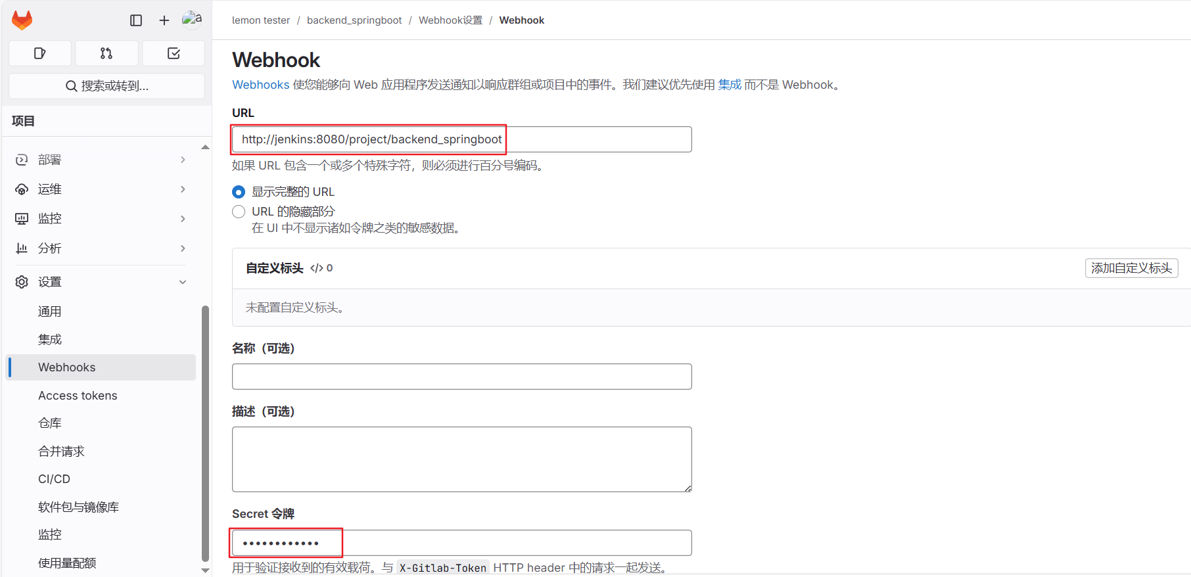Open the to-do list icon button

(174, 53)
